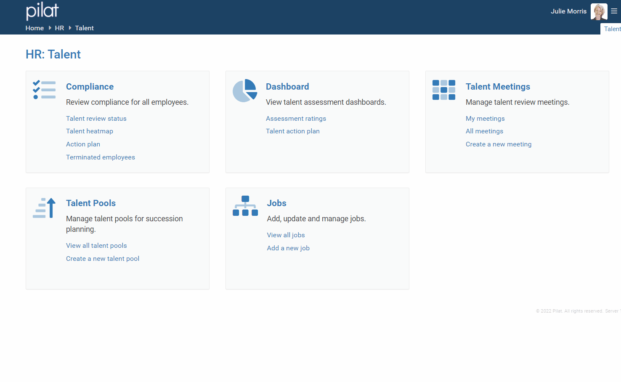Open the Action plan link
Image resolution: width=621 pixels, height=382 pixels.
pyautogui.click(x=83, y=144)
